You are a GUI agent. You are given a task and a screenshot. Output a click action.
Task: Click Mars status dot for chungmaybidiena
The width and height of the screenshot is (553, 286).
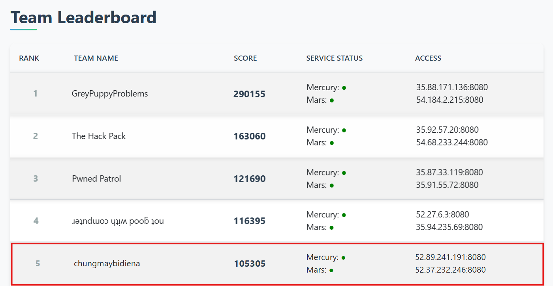pyautogui.click(x=331, y=270)
